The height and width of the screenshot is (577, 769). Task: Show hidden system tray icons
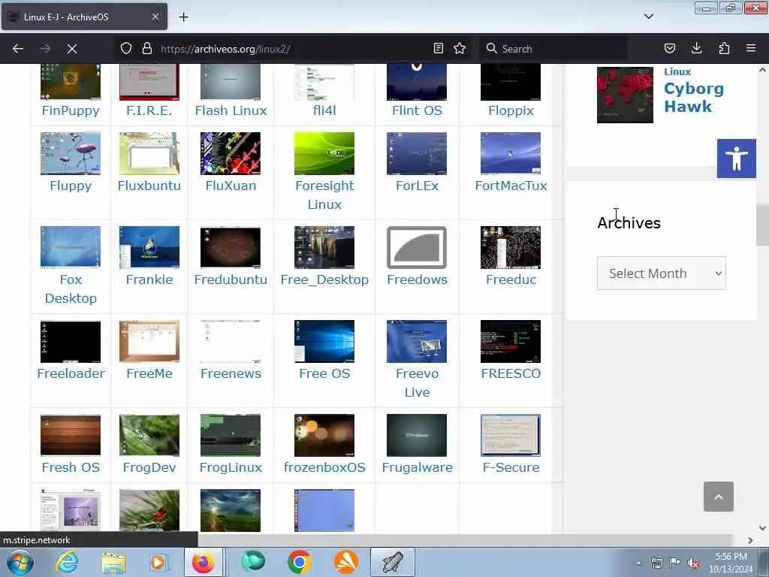tap(638, 563)
